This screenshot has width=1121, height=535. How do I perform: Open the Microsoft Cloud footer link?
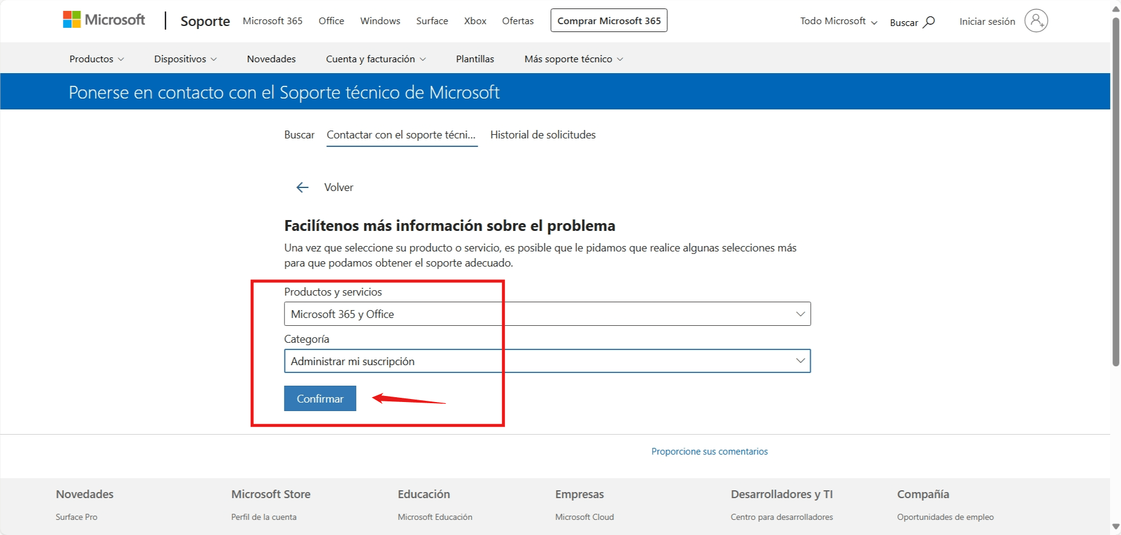[584, 517]
